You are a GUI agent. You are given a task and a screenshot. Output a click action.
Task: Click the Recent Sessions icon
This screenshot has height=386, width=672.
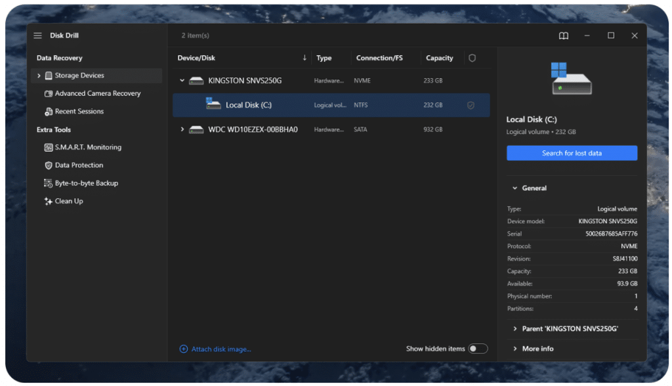(49, 112)
